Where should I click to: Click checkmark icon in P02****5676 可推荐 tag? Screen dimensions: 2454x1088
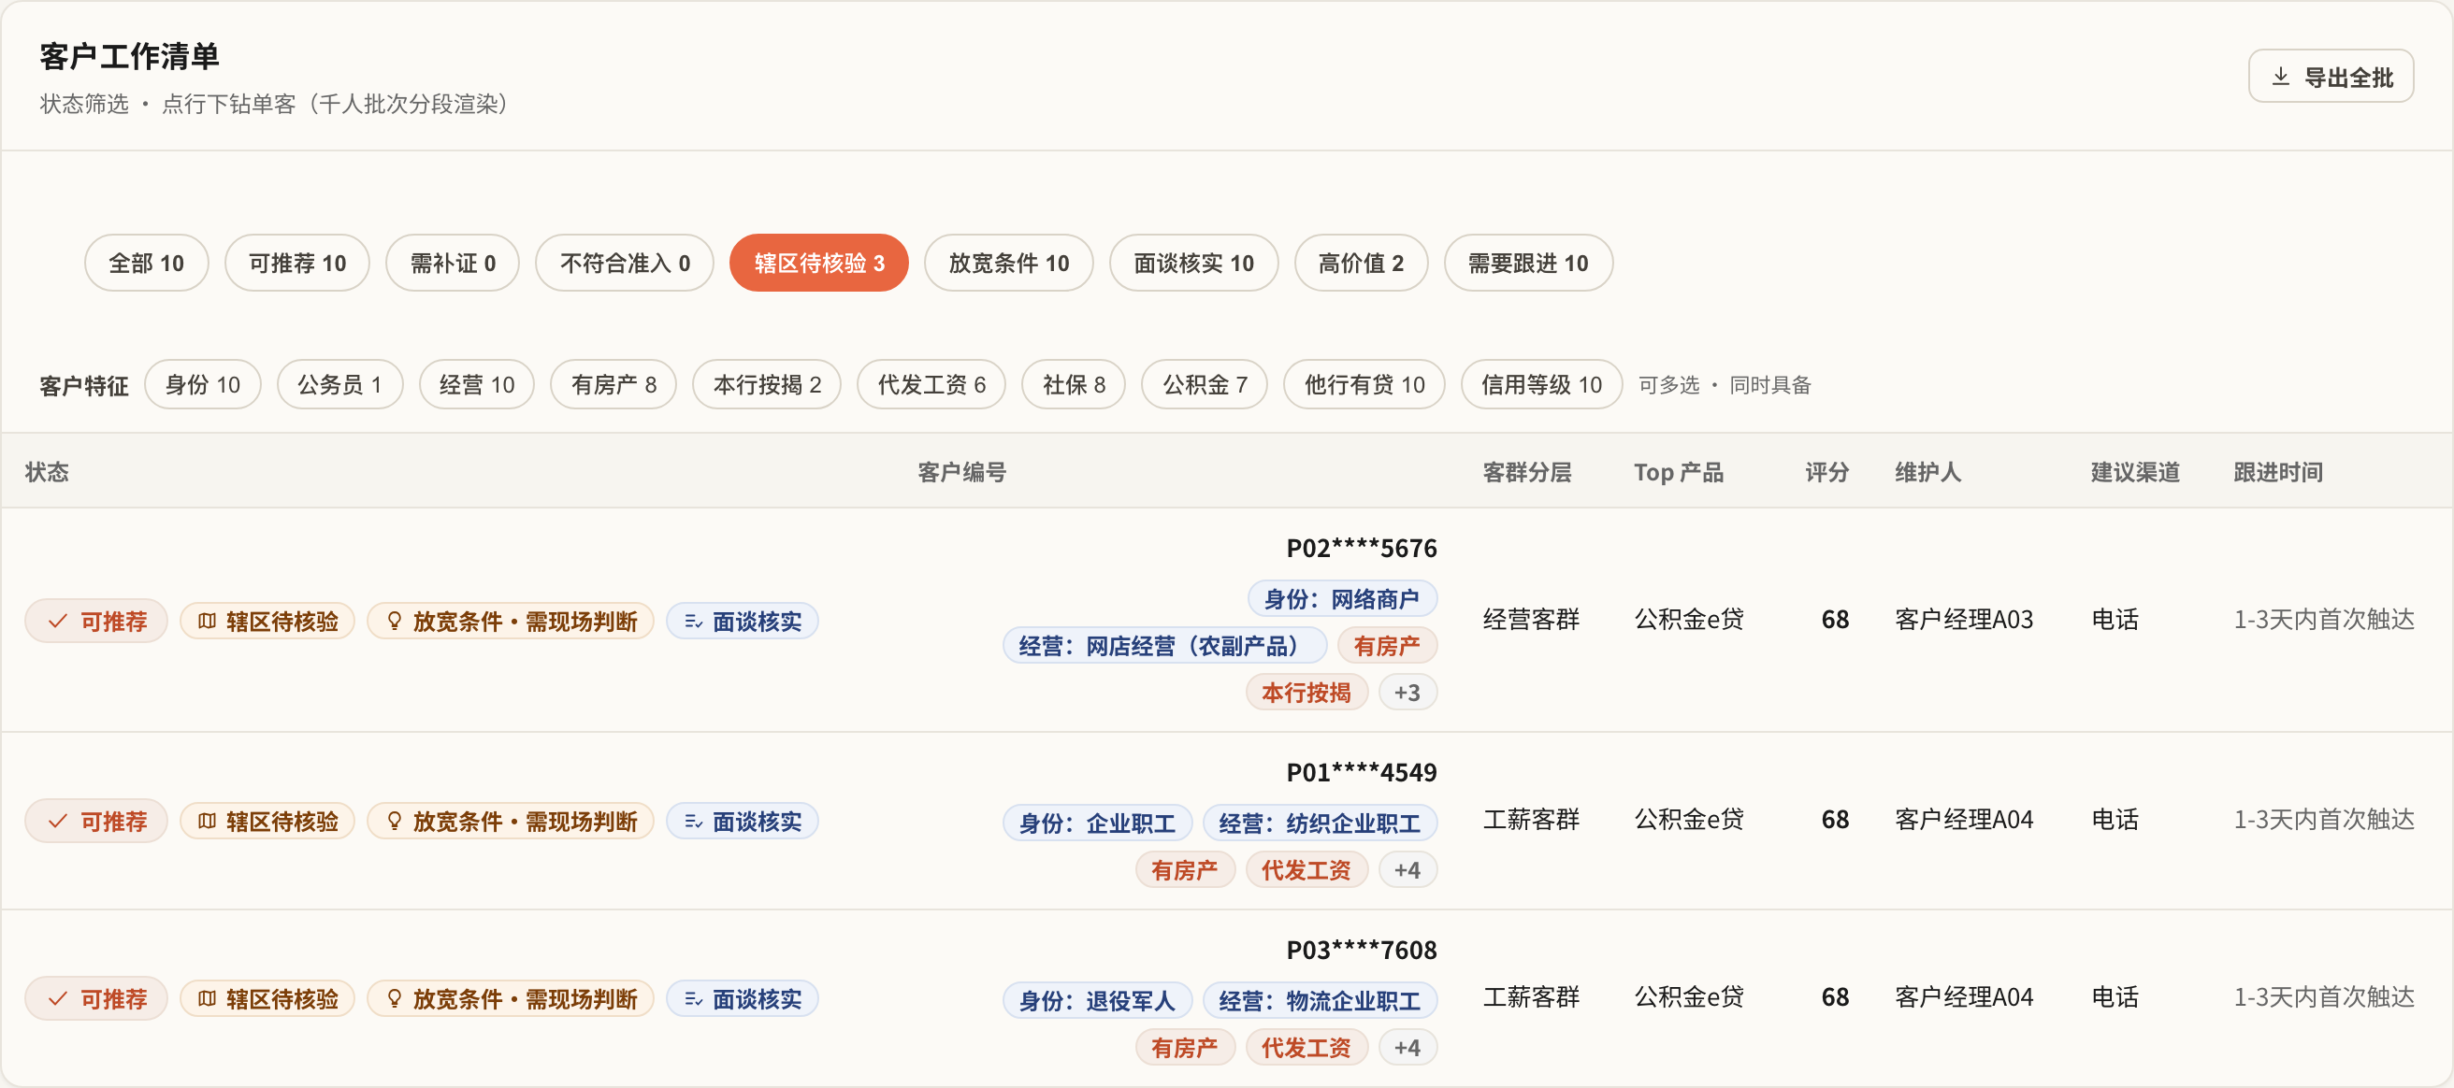(x=58, y=621)
